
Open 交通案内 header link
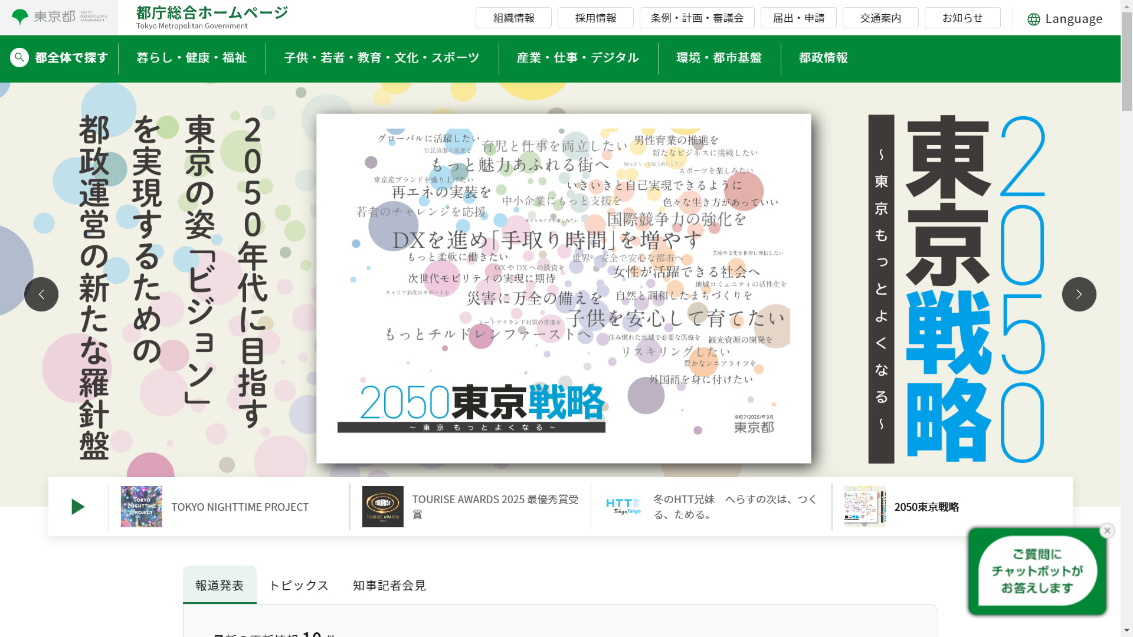(880, 18)
